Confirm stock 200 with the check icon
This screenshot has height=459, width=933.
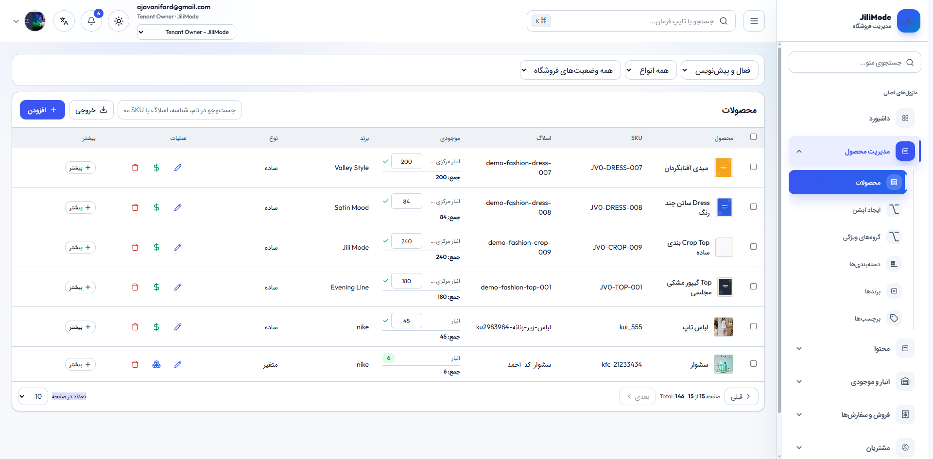[386, 161]
